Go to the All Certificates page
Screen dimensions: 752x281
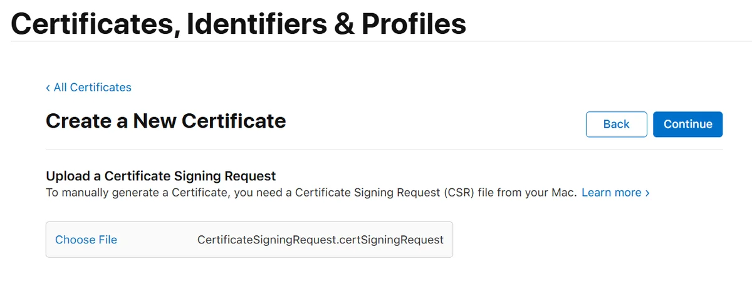pyautogui.click(x=92, y=88)
